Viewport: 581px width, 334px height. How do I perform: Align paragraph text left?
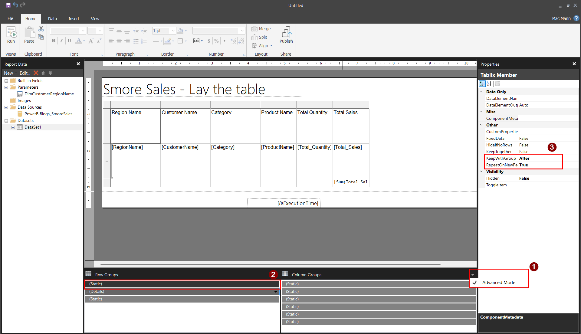coord(111,41)
